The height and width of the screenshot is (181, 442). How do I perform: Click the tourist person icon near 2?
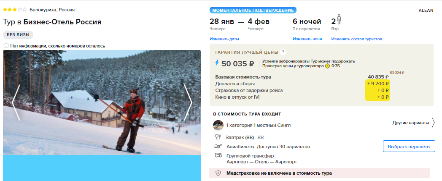click(x=339, y=20)
